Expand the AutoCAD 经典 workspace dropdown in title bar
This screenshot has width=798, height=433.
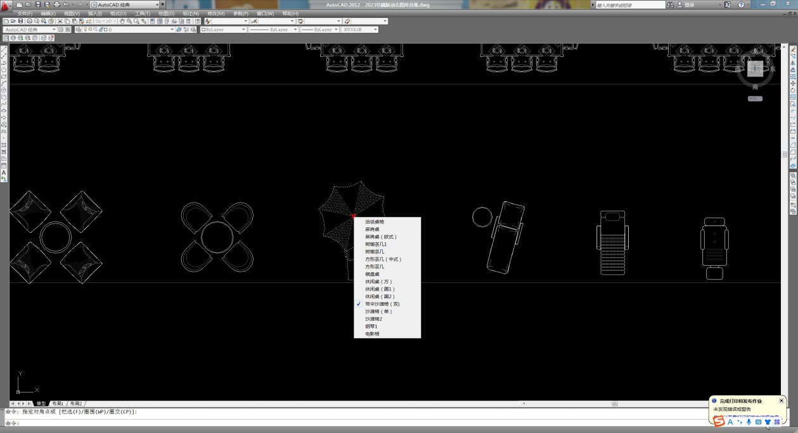[x=158, y=4]
